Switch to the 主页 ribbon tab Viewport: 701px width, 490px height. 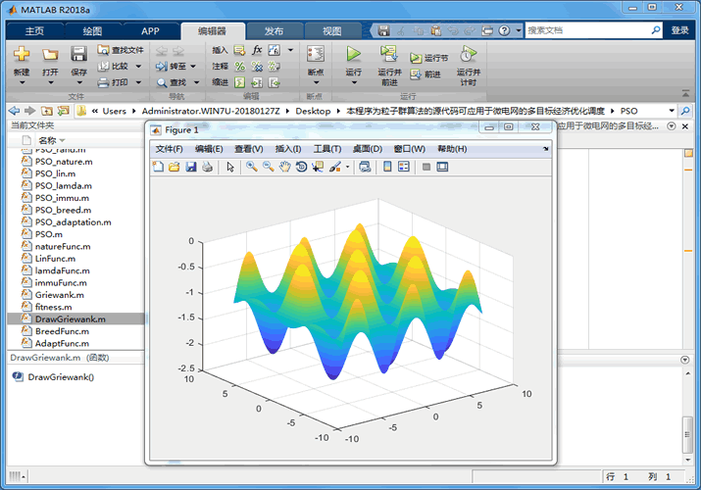(34, 30)
